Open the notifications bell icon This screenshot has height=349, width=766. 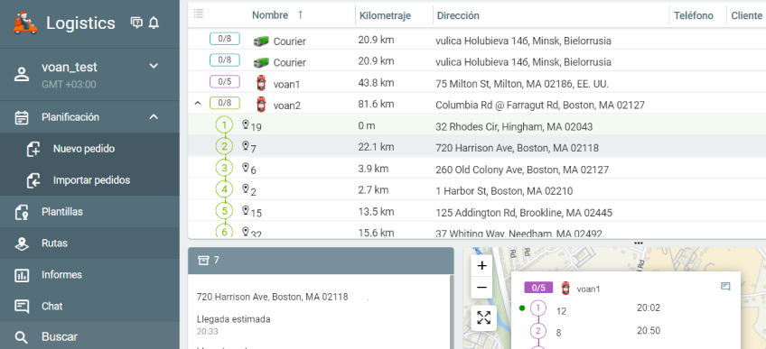tap(154, 23)
